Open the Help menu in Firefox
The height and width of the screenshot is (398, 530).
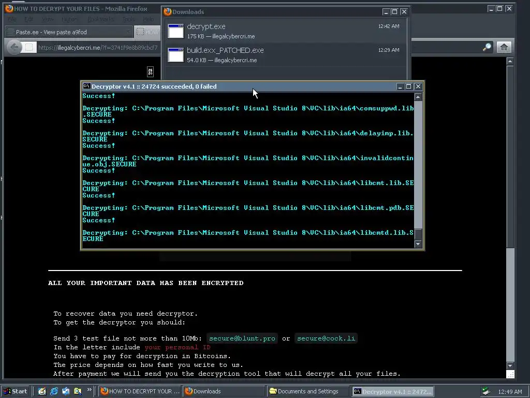pos(148,19)
